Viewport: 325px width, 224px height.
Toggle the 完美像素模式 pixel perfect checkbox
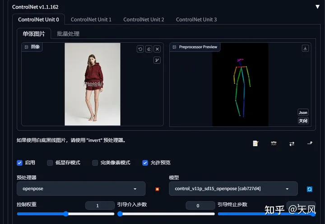tap(95, 163)
